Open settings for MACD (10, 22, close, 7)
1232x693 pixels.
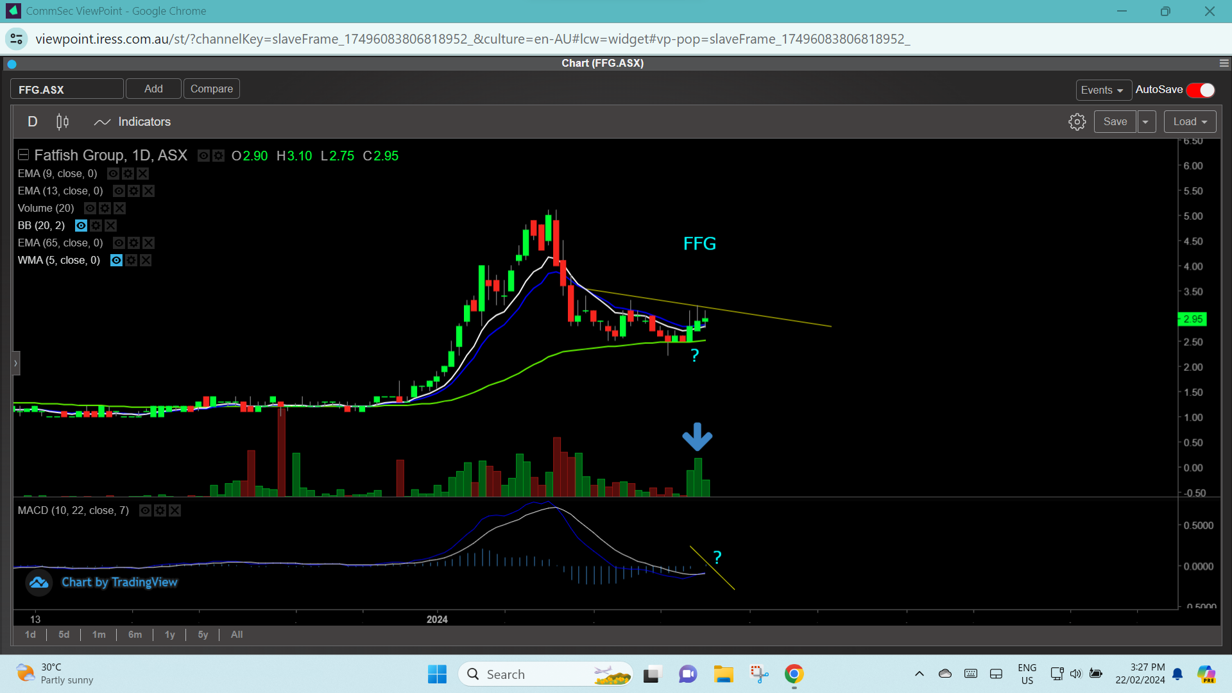click(x=160, y=511)
